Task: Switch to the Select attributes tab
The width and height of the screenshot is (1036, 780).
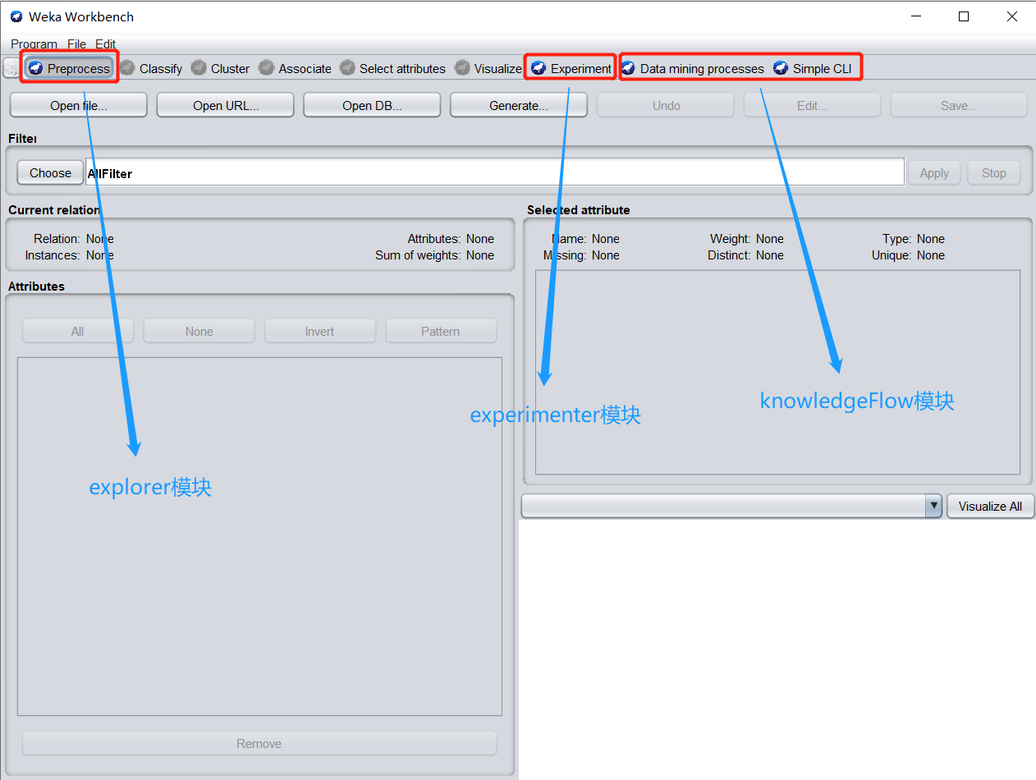Action: click(x=402, y=68)
